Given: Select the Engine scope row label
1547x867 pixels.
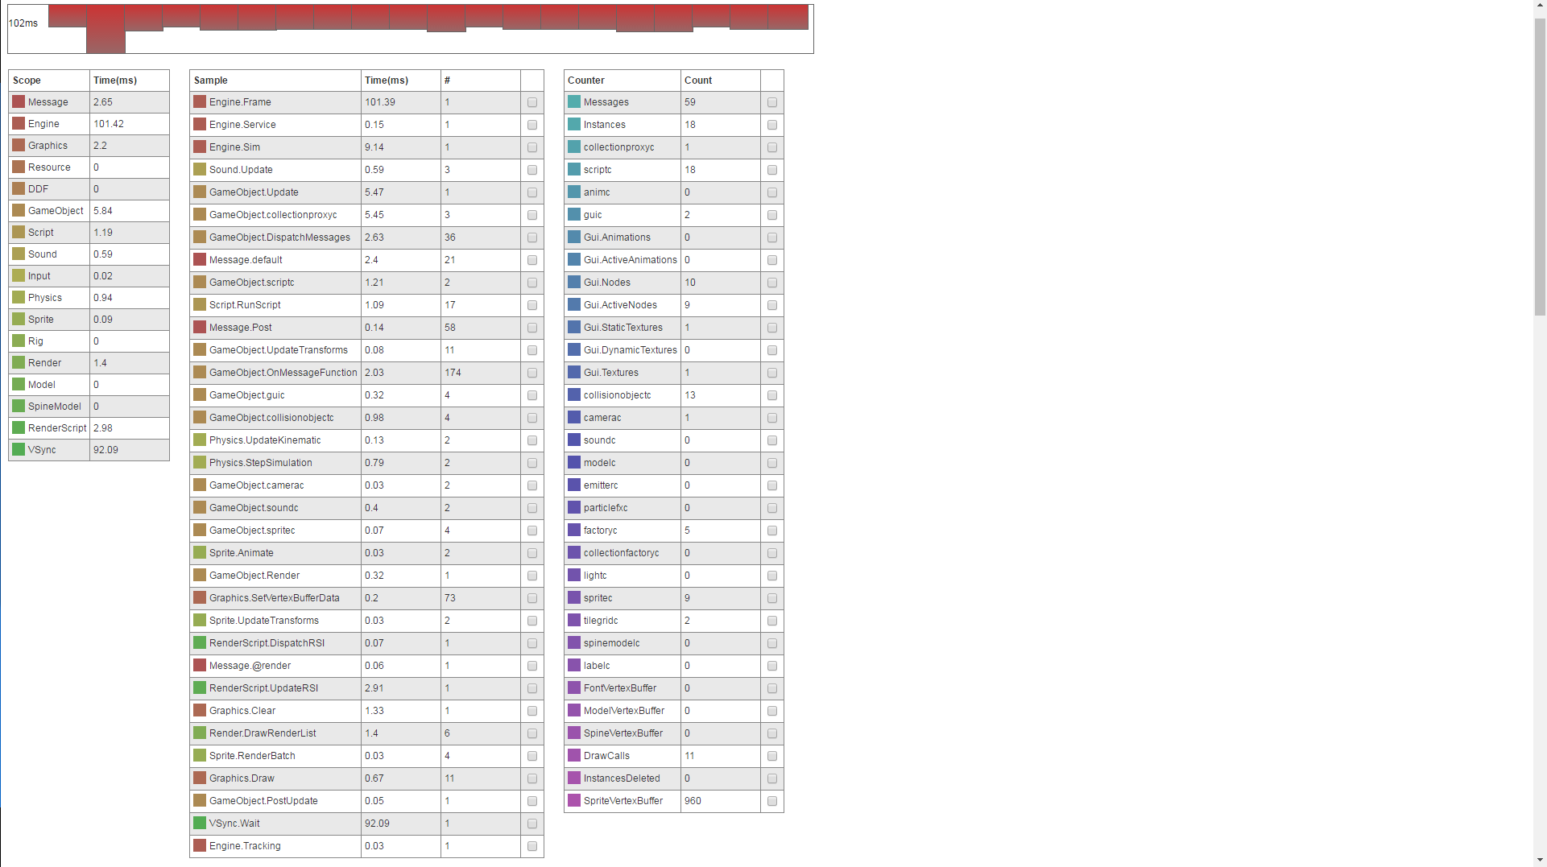Looking at the screenshot, I should tap(43, 124).
